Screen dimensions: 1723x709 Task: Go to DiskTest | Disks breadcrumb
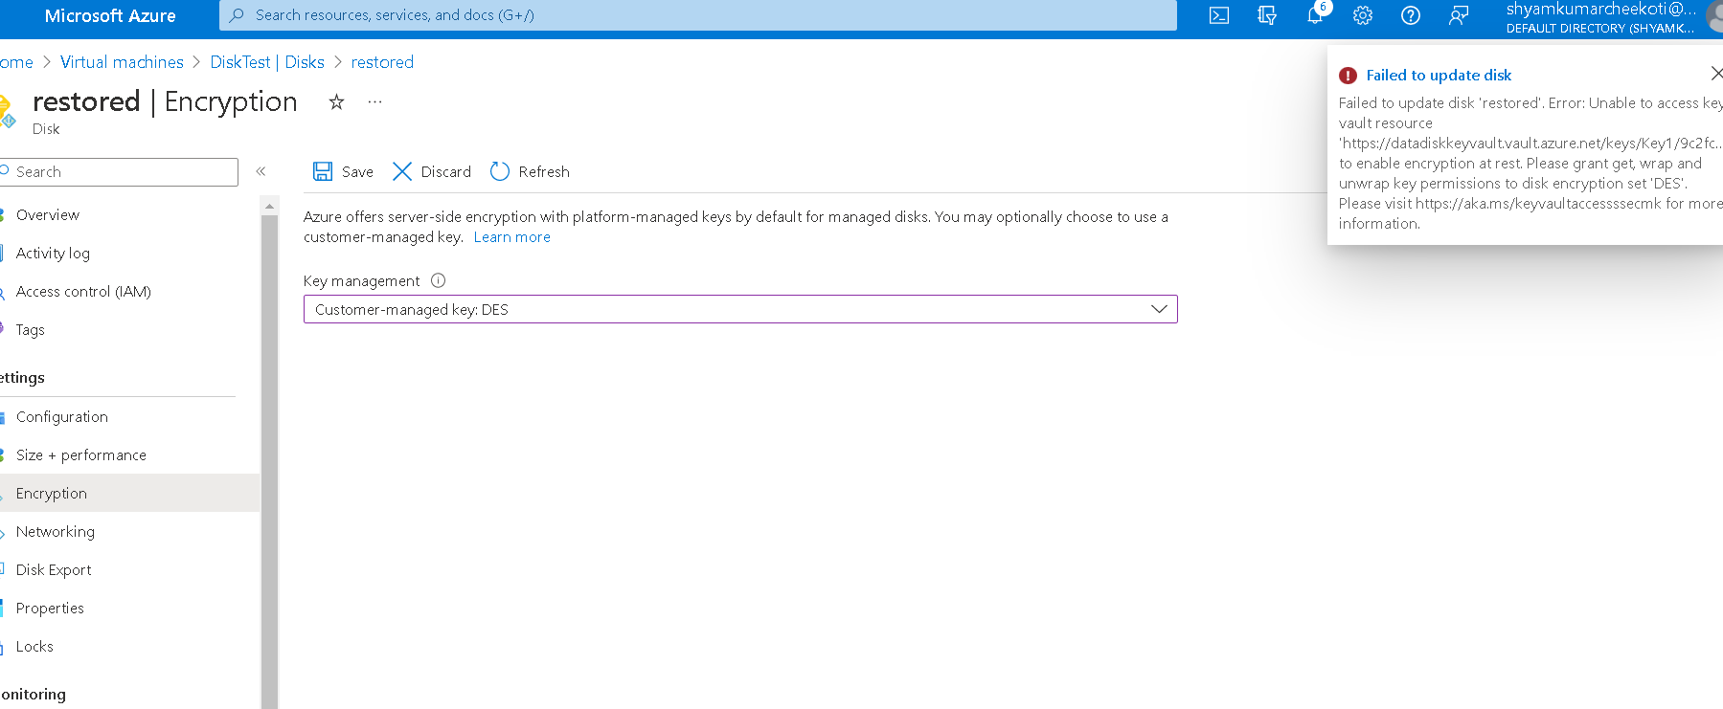(267, 62)
